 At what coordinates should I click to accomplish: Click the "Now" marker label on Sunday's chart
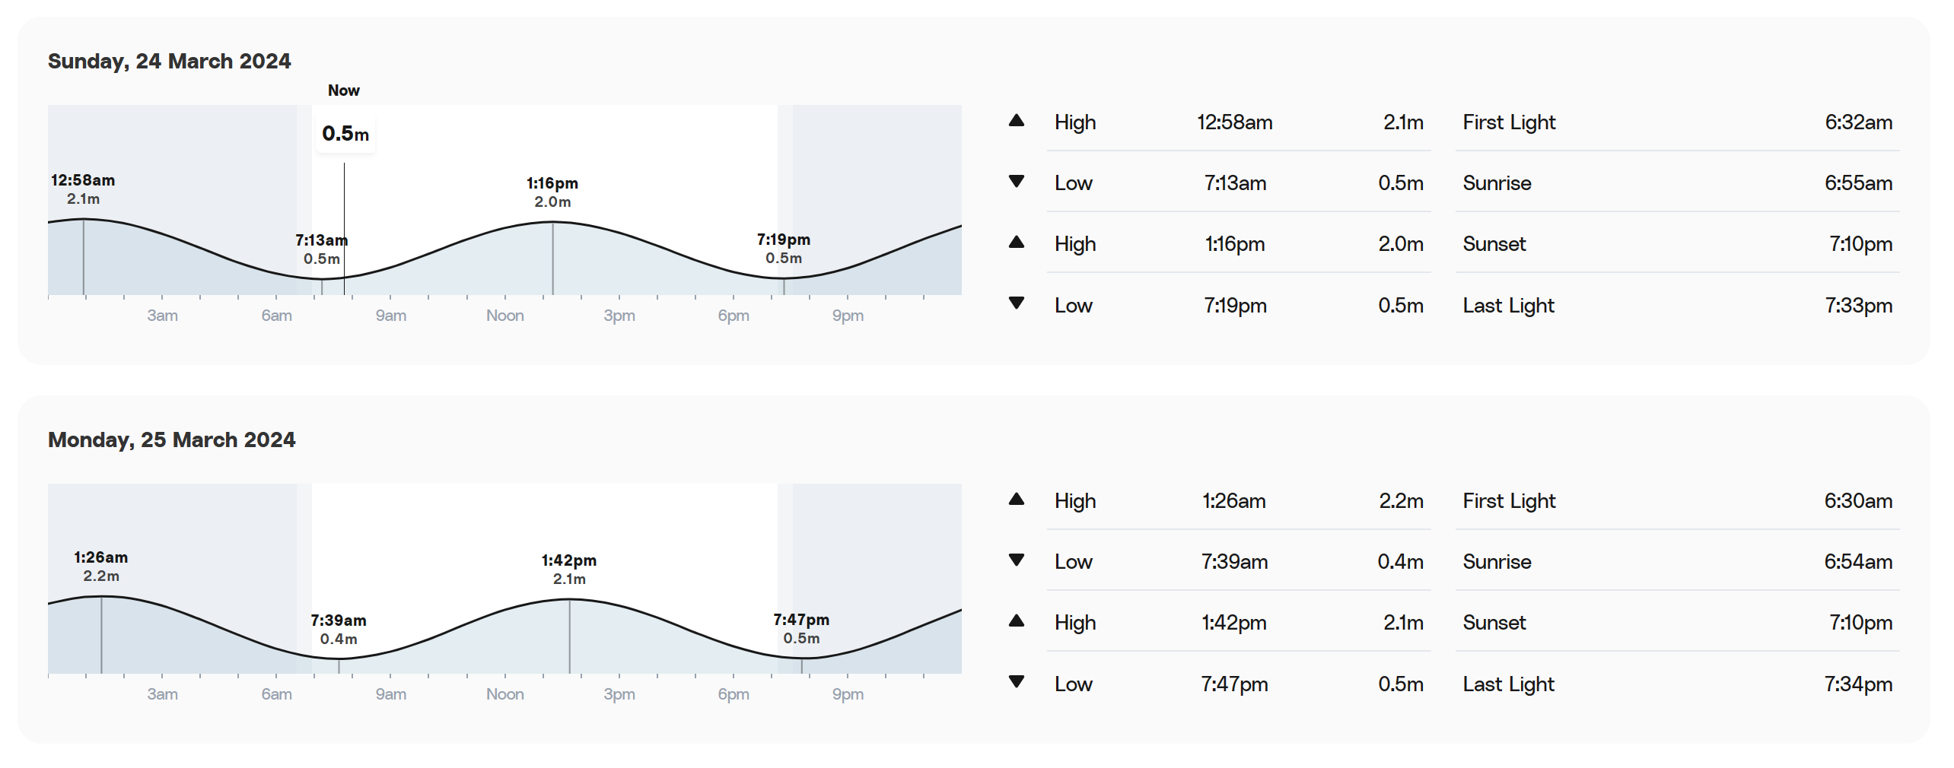343,90
